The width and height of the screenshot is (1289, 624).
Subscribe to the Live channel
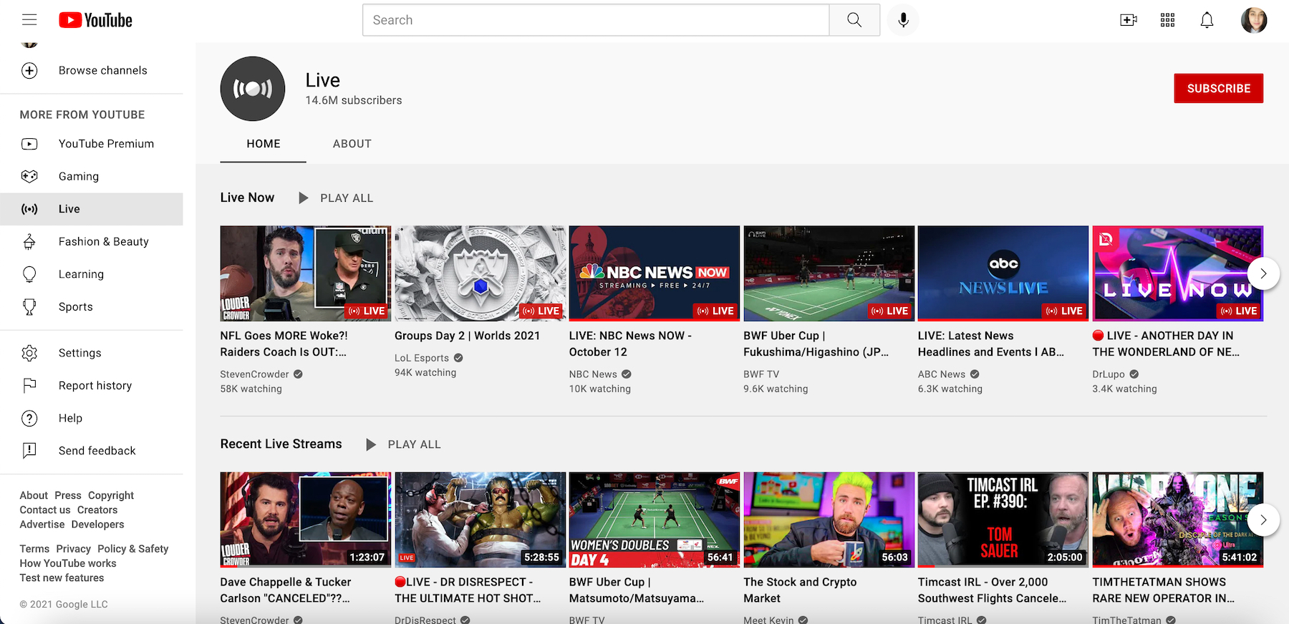click(1218, 88)
